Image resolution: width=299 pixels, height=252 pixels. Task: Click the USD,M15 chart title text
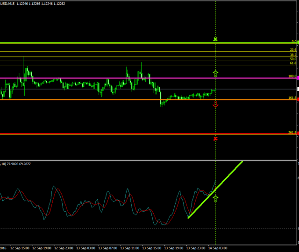point(7,3)
